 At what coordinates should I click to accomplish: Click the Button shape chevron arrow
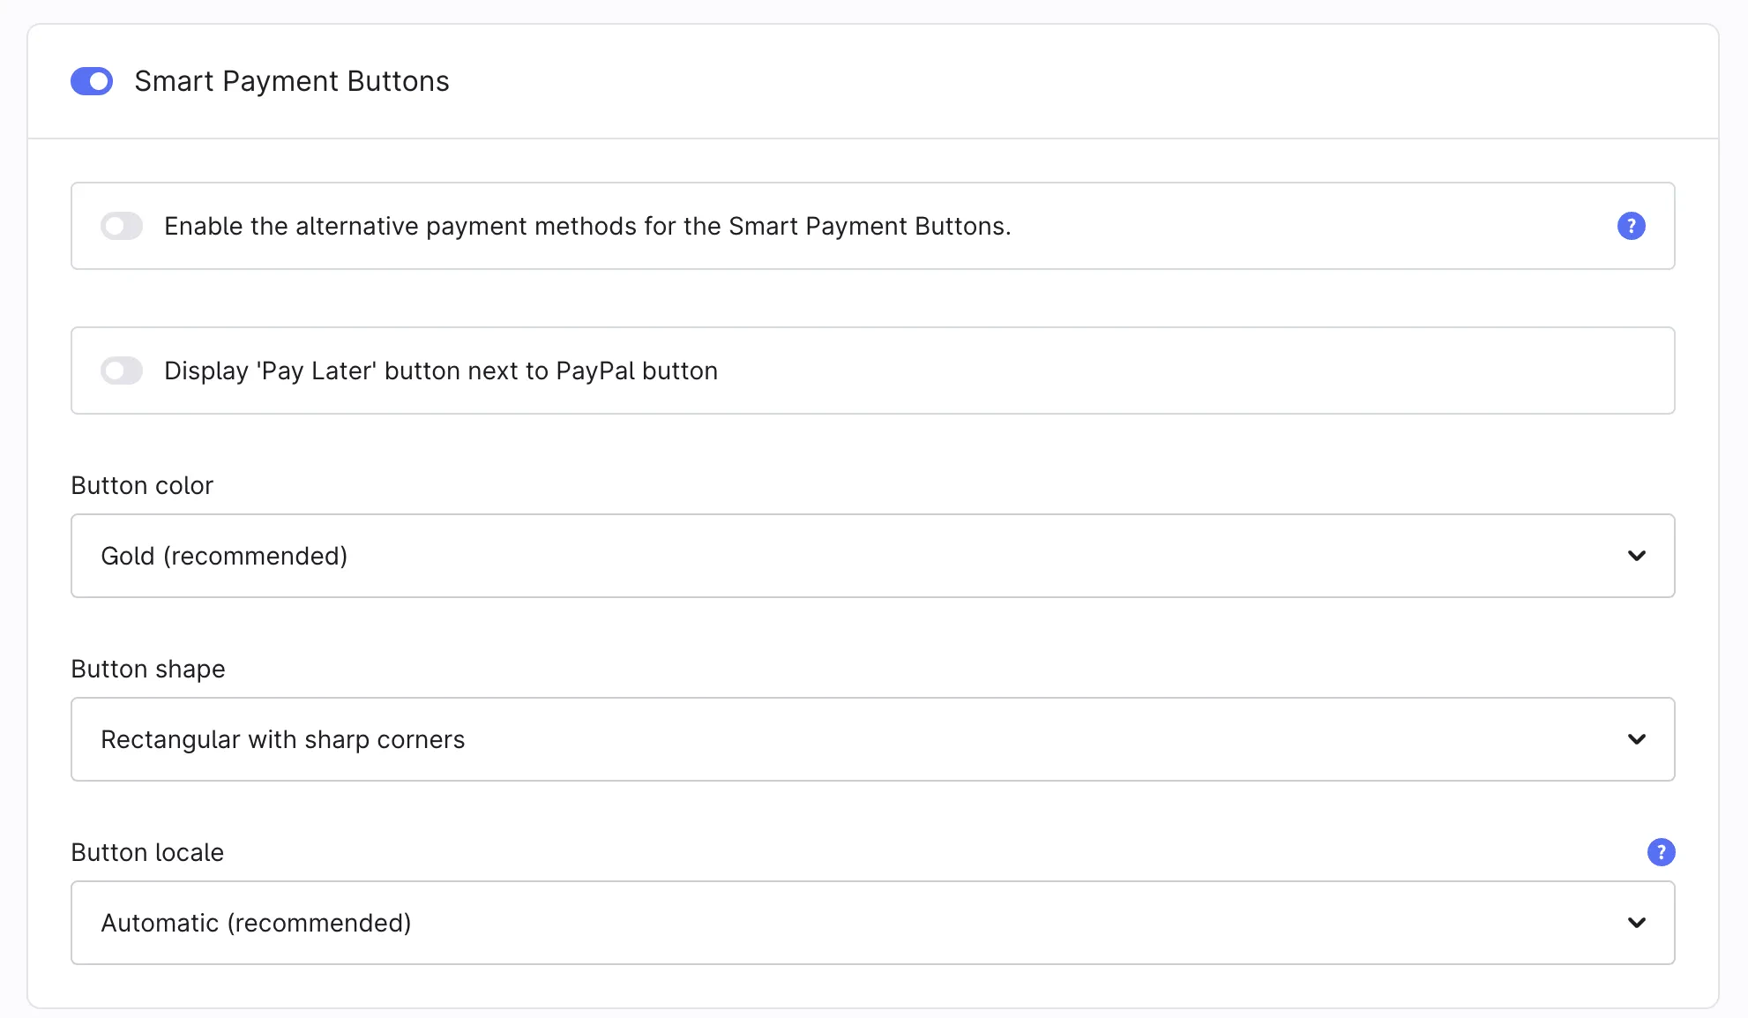(x=1636, y=739)
